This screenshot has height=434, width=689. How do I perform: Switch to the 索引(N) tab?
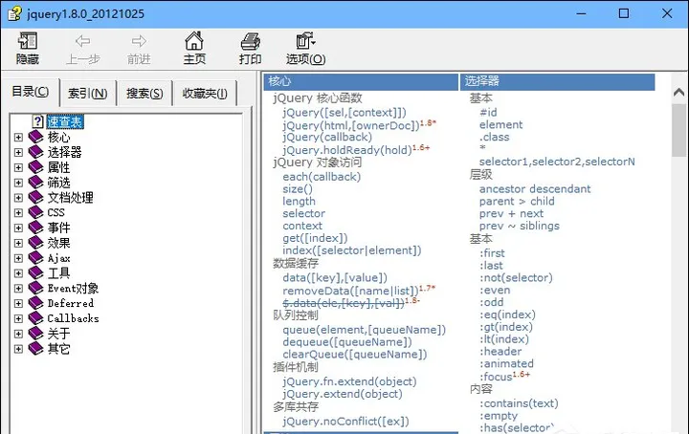click(x=87, y=93)
